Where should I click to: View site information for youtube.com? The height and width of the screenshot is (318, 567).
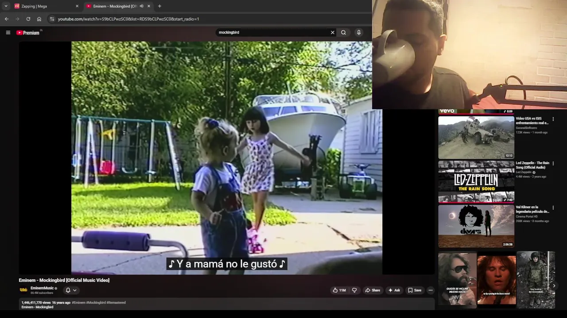click(x=52, y=19)
